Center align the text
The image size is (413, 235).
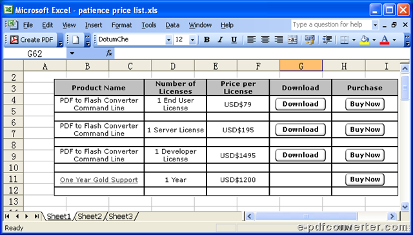(265, 40)
